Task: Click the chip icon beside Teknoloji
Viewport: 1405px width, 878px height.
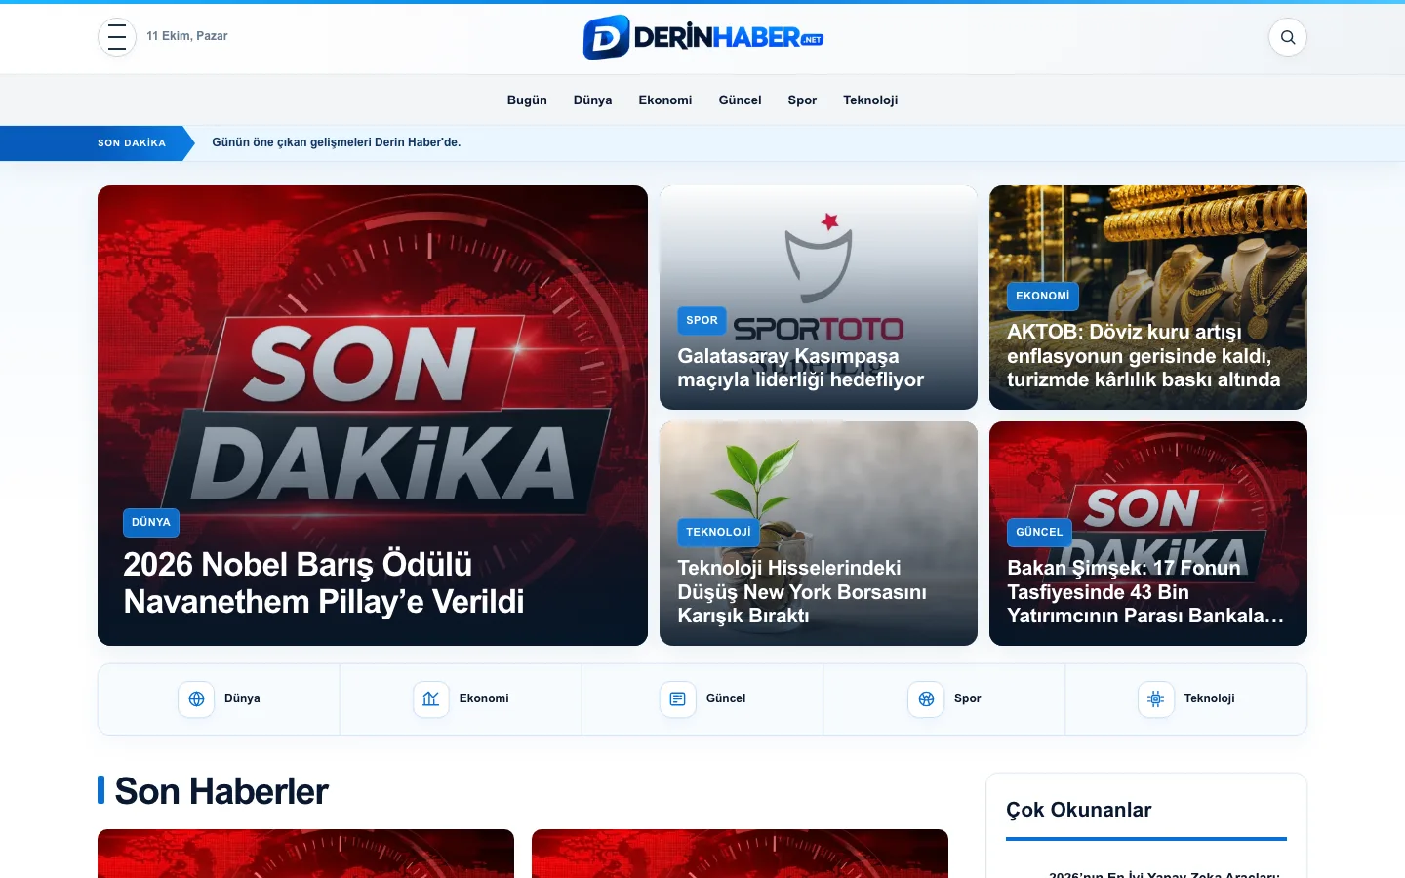Action: click(1156, 699)
